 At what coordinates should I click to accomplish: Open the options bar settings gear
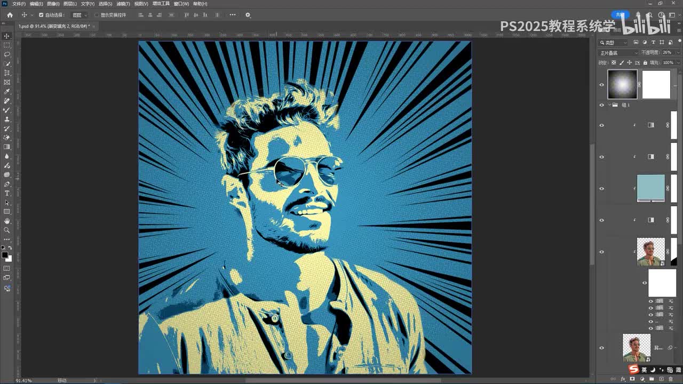coord(248,15)
